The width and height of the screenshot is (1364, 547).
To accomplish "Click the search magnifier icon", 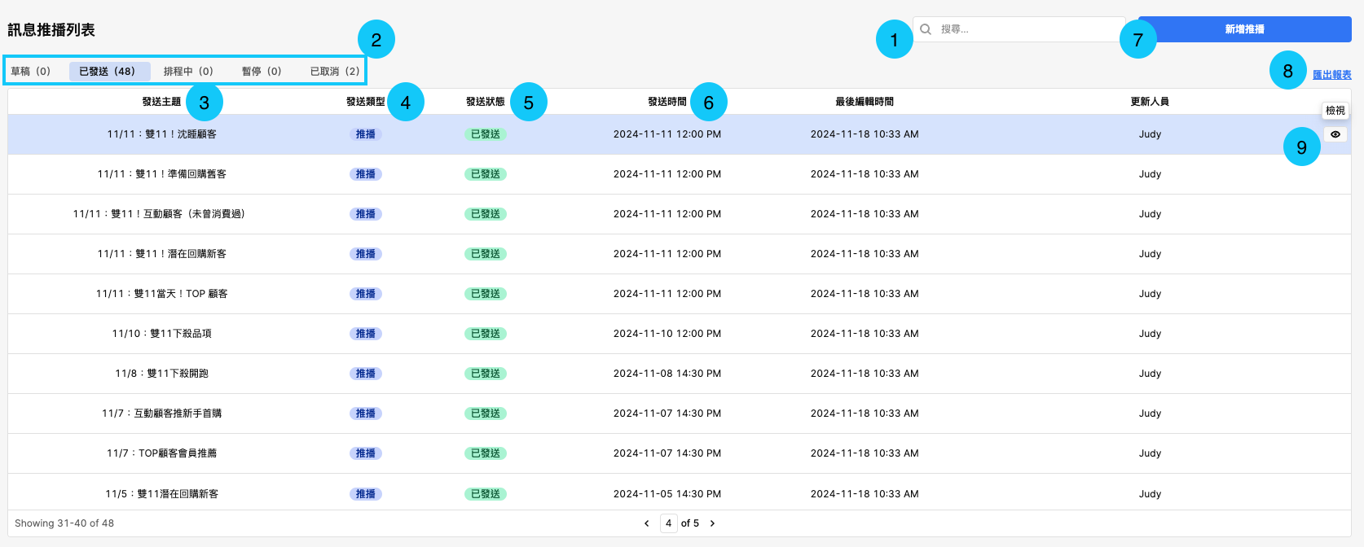I will pyautogui.click(x=926, y=29).
